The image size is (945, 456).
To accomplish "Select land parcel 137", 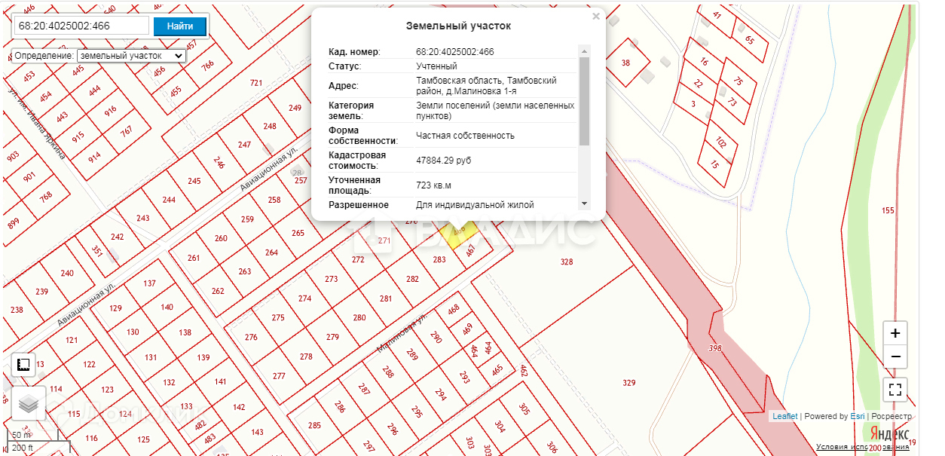I will pos(149,283).
